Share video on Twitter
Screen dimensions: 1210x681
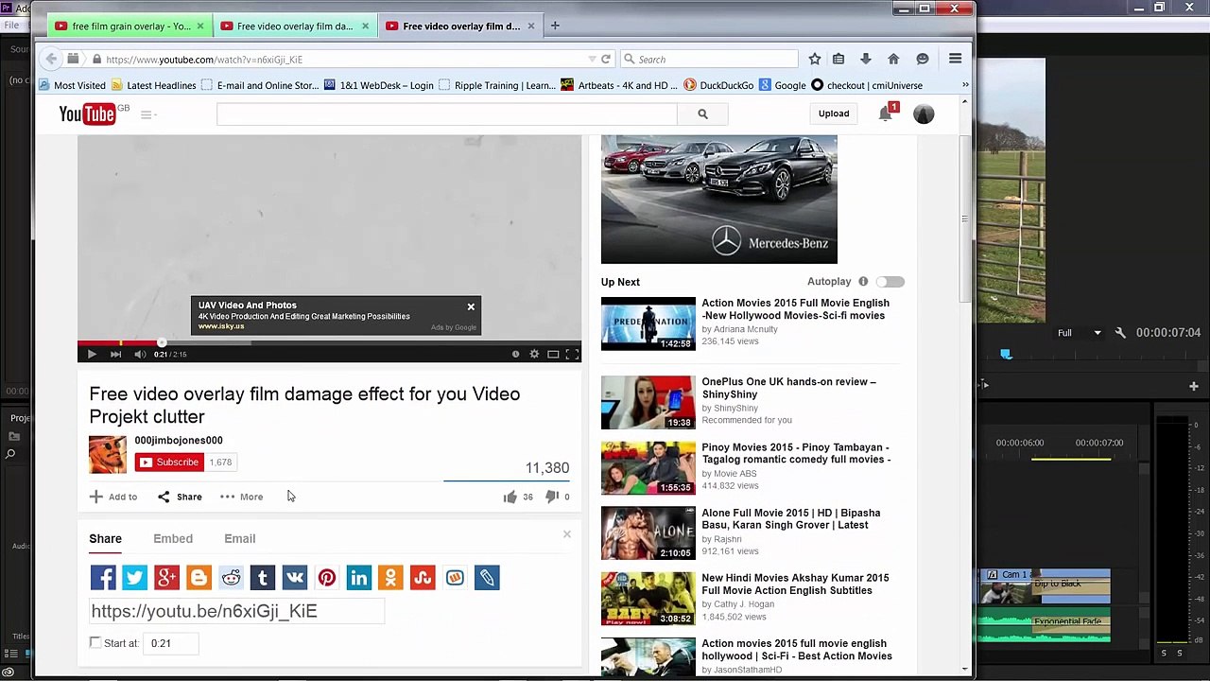pyautogui.click(x=134, y=578)
